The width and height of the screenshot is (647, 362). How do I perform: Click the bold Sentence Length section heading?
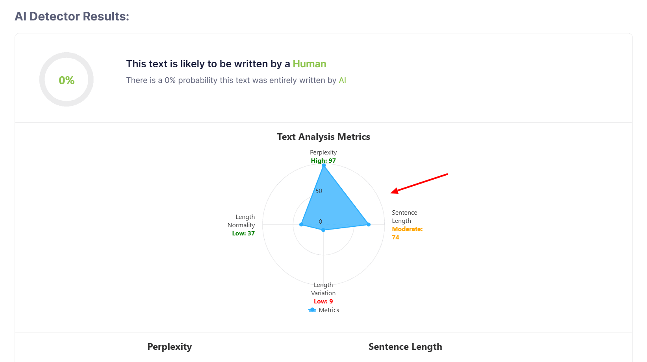pyautogui.click(x=405, y=347)
